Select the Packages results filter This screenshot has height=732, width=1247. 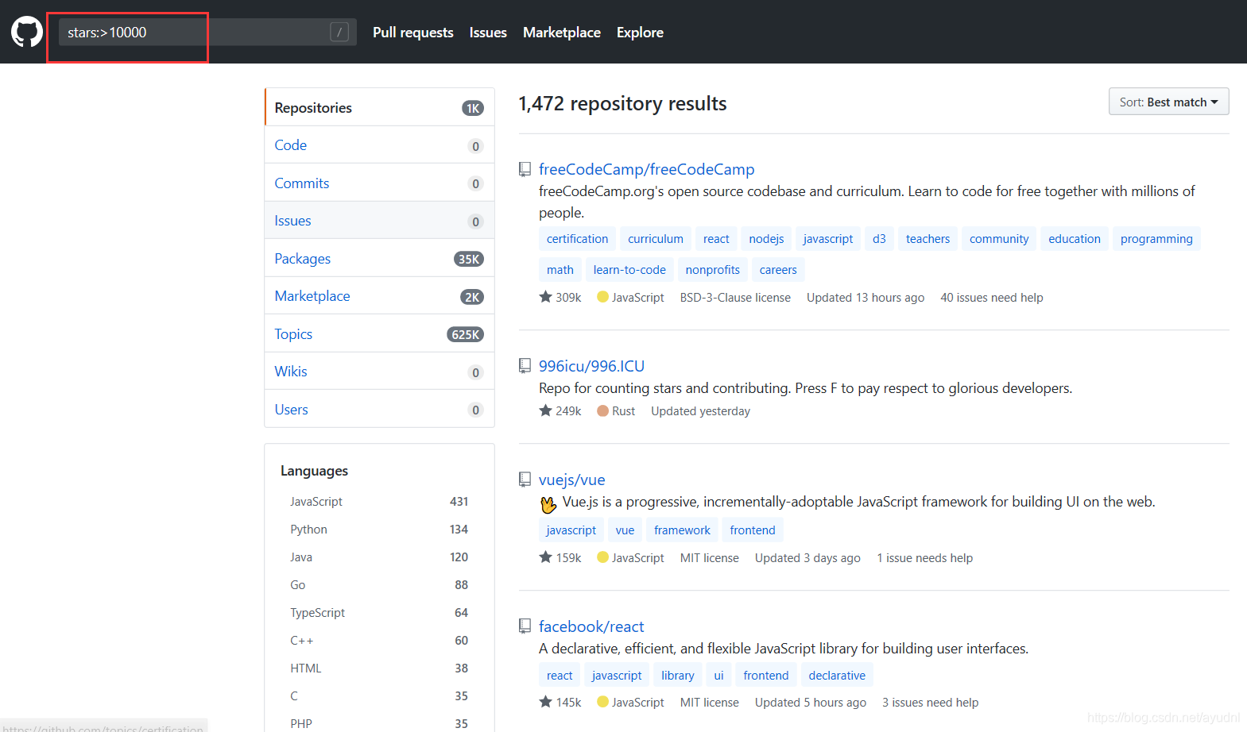pyautogui.click(x=379, y=259)
